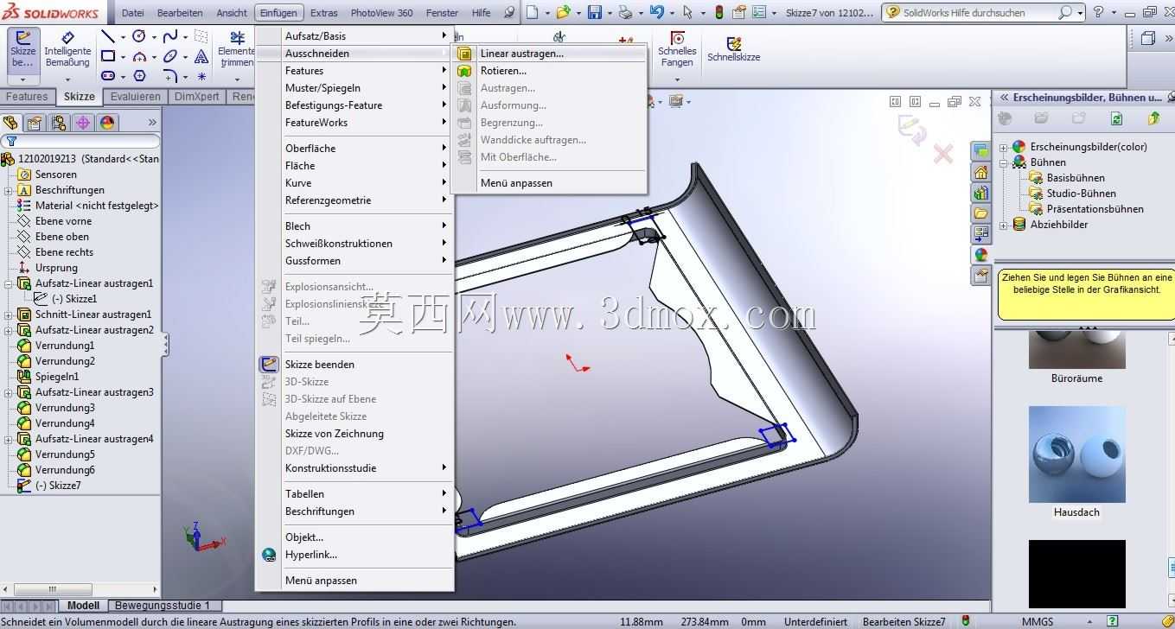The height and width of the screenshot is (629, 1175).
Task: Open the Skizze beenden button dropdown arrow
Action: [23, 79]
